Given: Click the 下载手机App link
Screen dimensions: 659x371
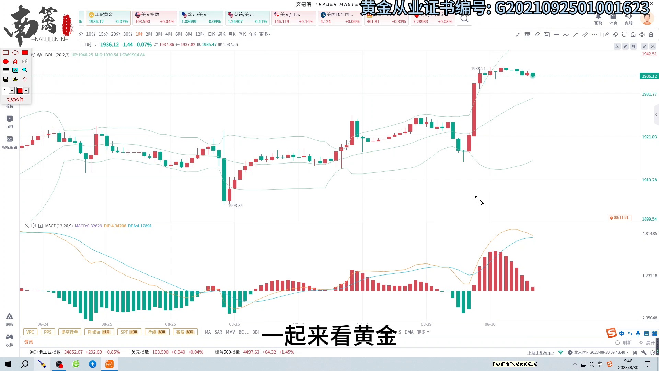Looking at the screenshot, I should click(x=540, y=353).
